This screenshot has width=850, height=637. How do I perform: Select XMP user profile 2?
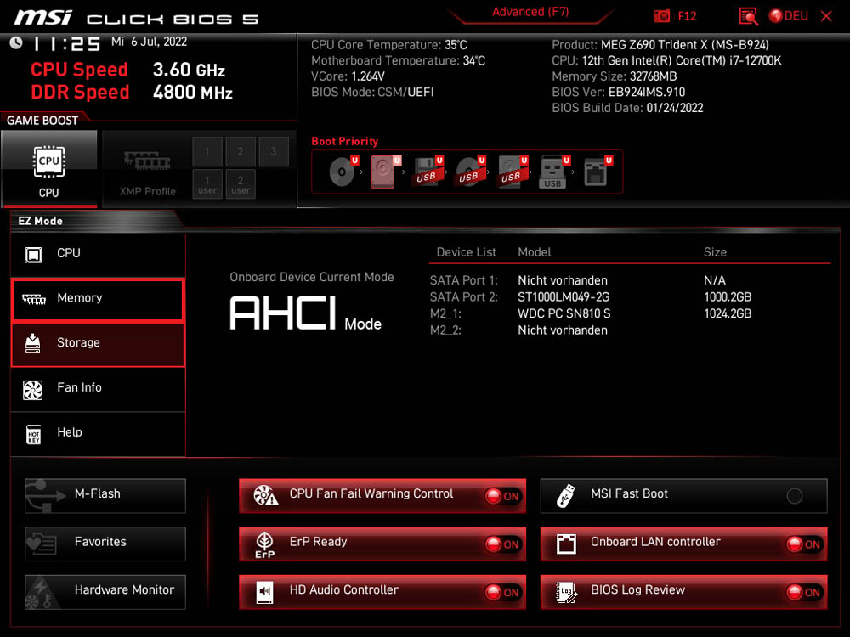tap(241, 184)
